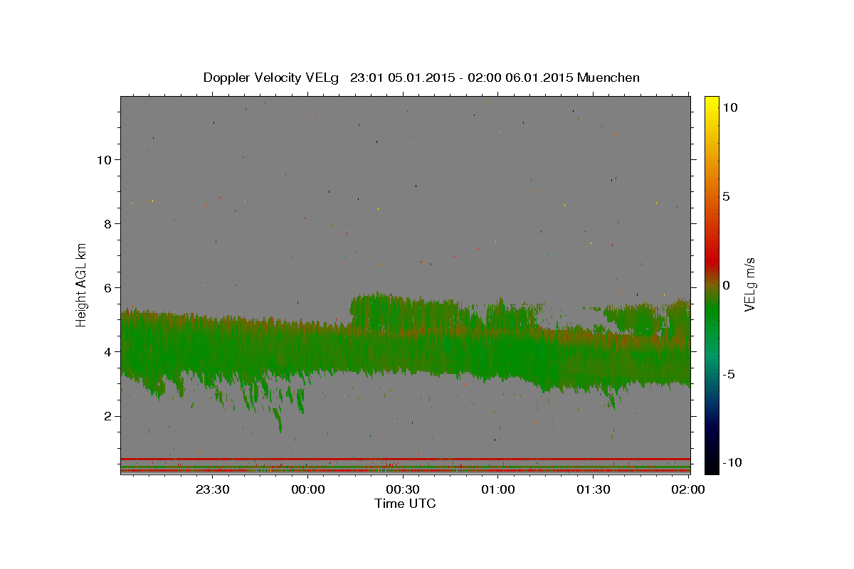Click the height tick label 10
854x569 pixels.
[x=103, y=159]
